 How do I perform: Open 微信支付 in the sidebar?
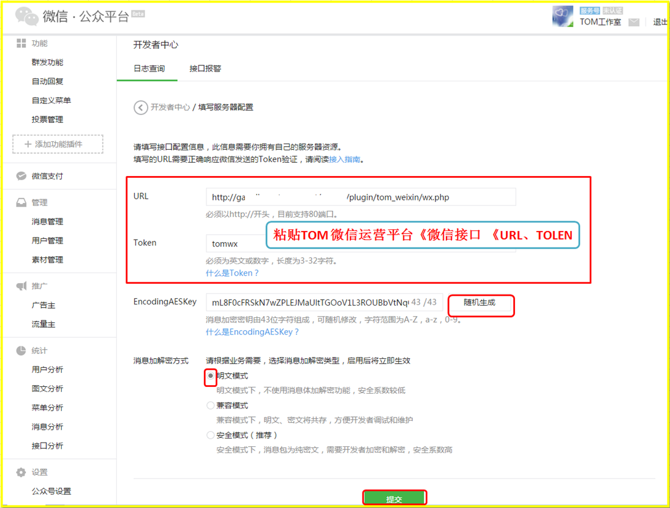coord(47,176)
